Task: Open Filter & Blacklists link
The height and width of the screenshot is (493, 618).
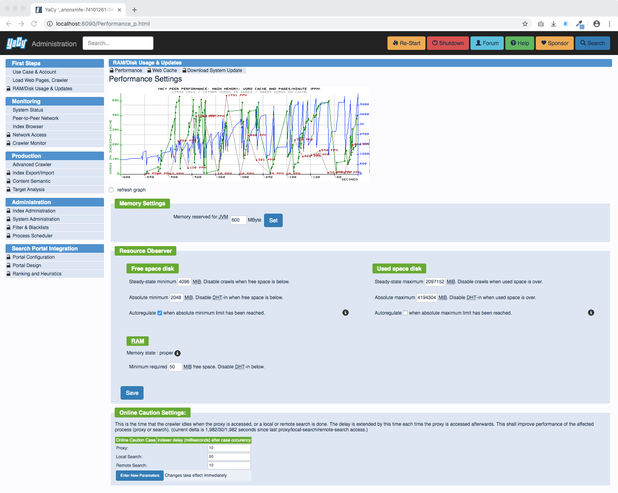Action: (x=55, y=228)
